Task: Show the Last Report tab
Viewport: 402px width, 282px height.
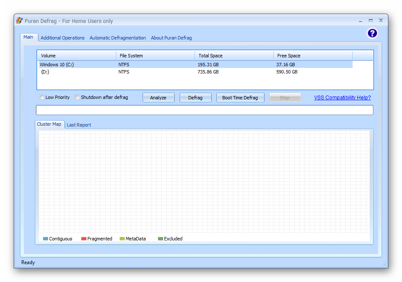Action: click(79, 125)
